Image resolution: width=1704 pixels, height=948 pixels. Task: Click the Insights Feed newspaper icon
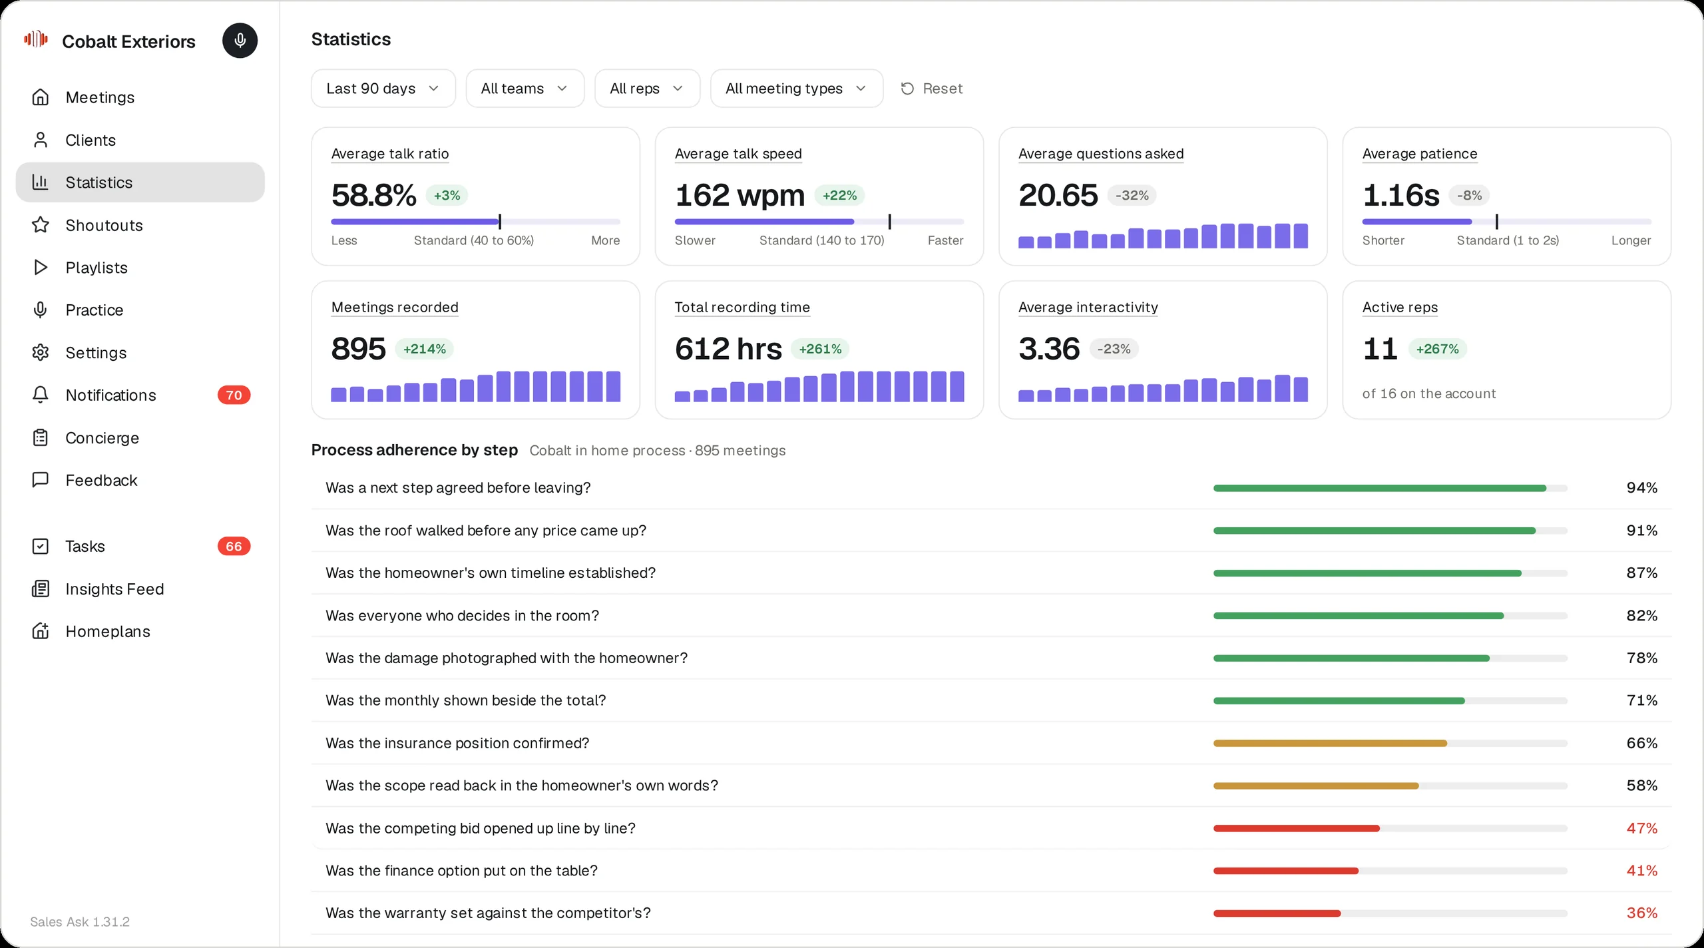click(x=41, y=589)
